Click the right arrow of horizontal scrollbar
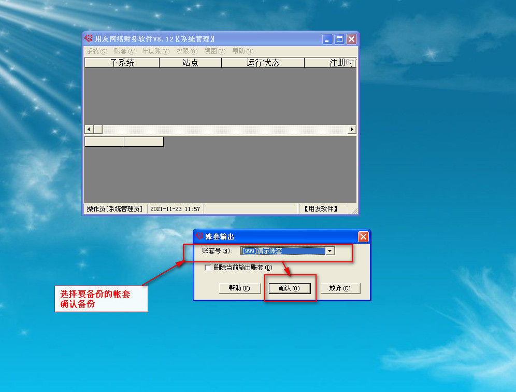This screenshot has height=392, width=516. (352, 129)
